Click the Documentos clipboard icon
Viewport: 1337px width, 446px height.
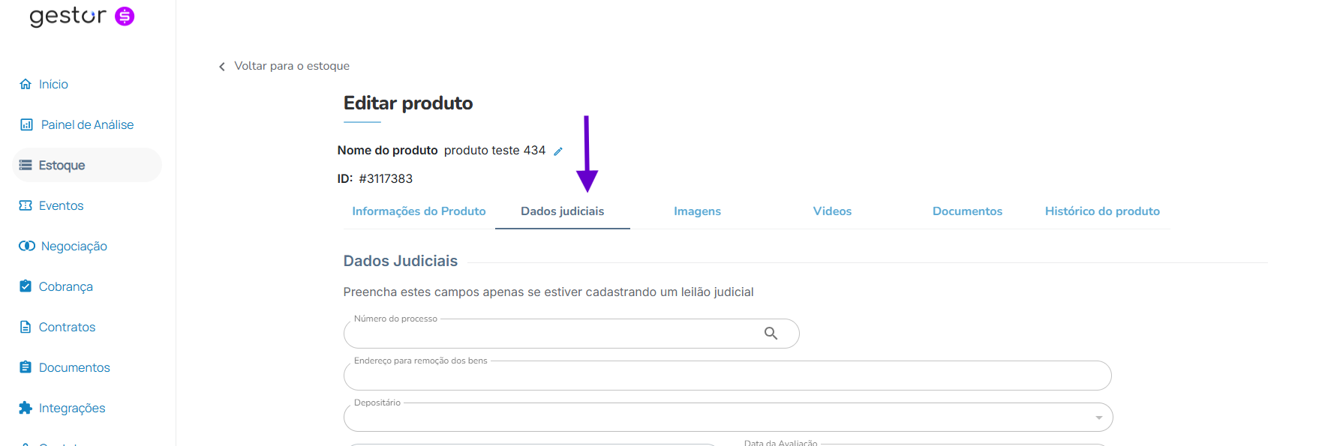point(26,367)
